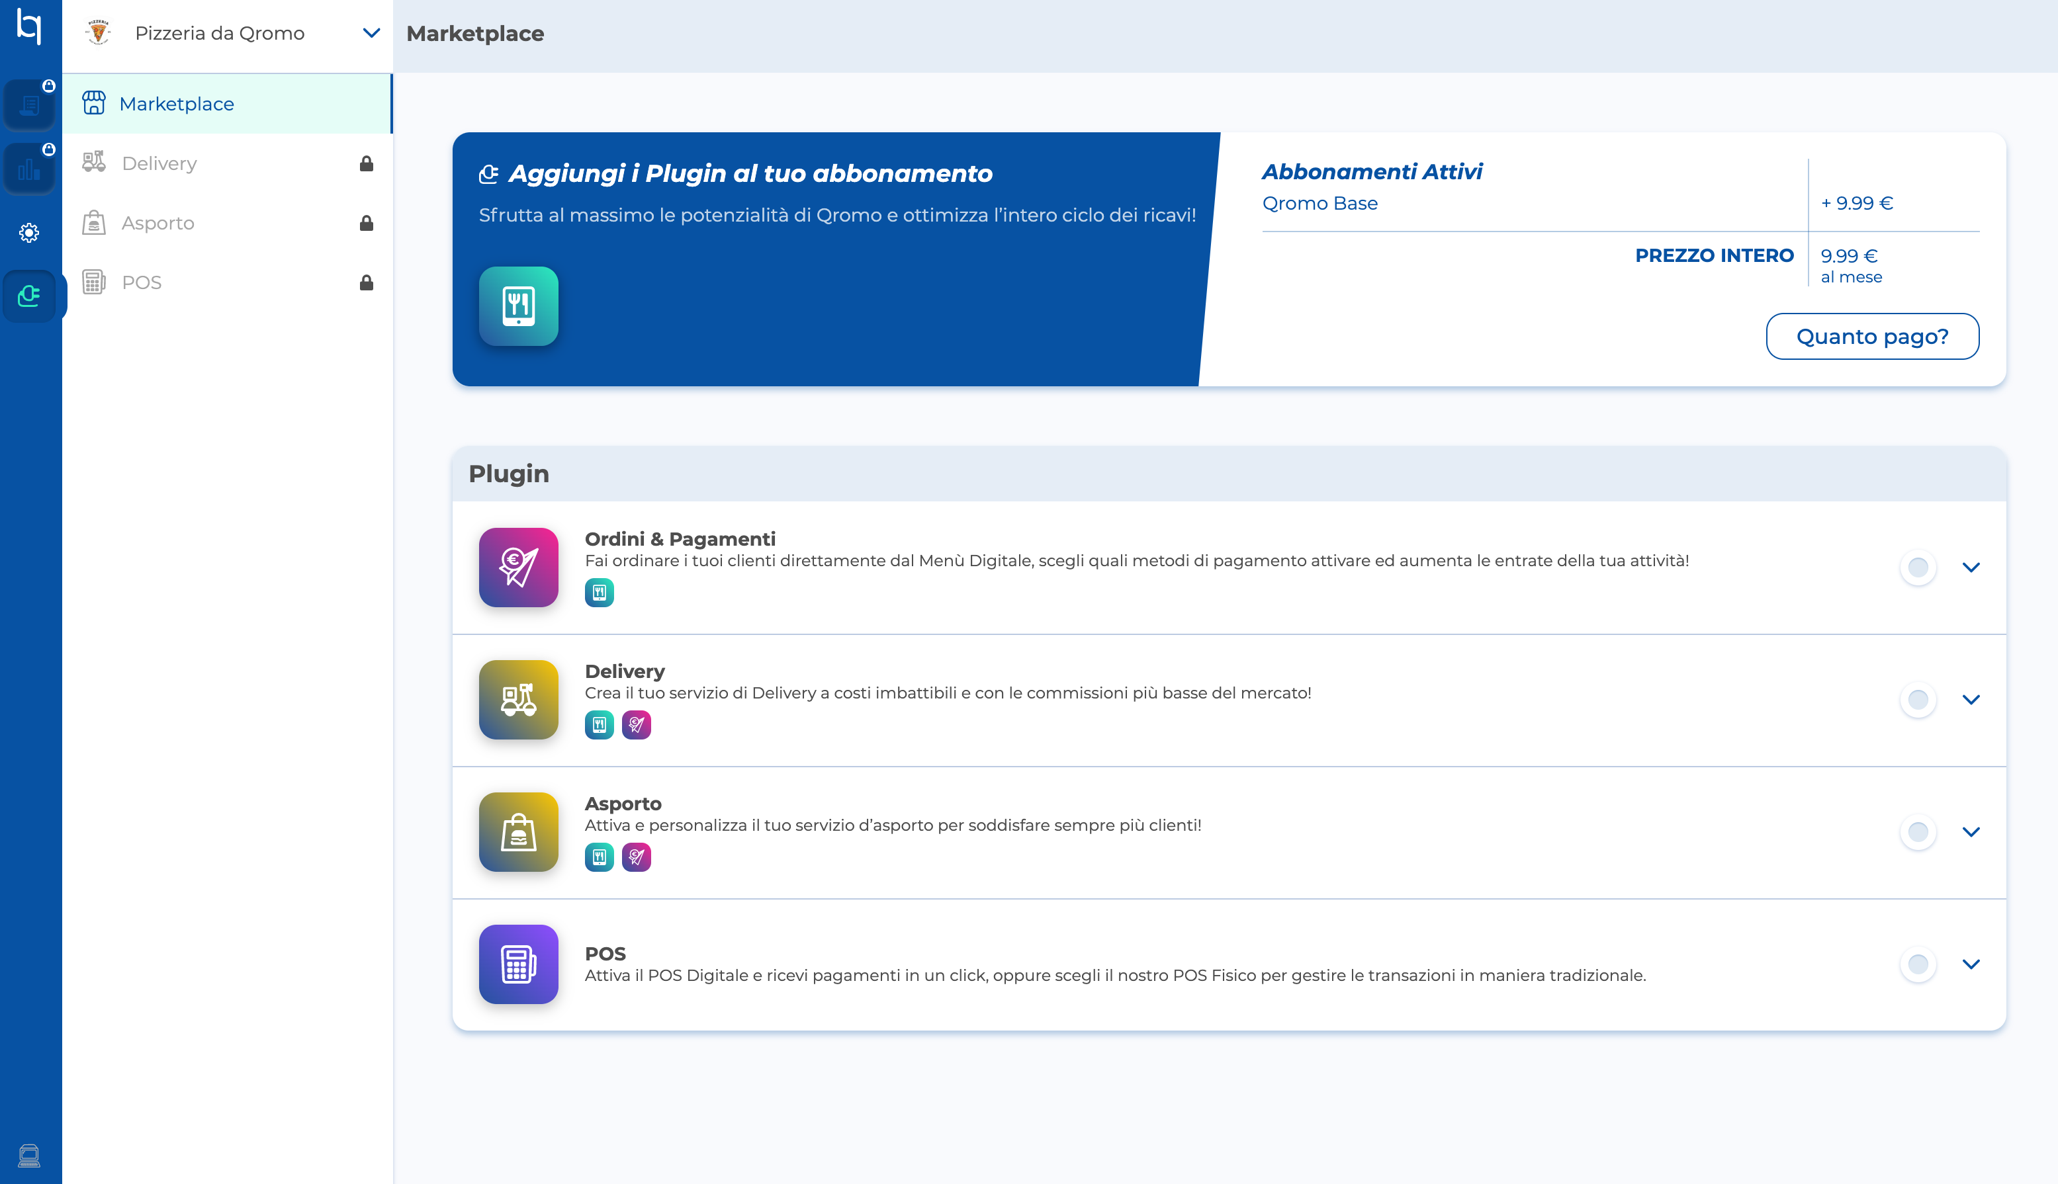Click the Ordini & Pagamenti plugin title
This screenshot has width=2058, height=1184.
680,539
